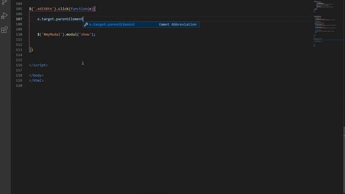This screenshot has height=194, width=345.
Task: Click line number 107 in the gutter
Action: (19, 19)
